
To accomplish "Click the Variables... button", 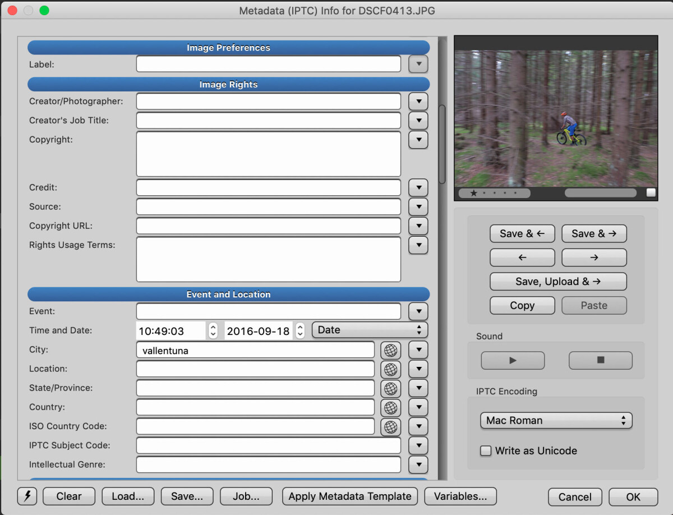I will (460, 496).
